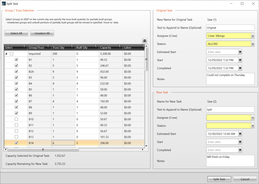
Task: Collapse the Imported tree node
Action: pyautogui.click(x=6, y=54)
